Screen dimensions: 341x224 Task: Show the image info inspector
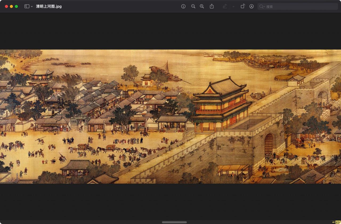183,6
